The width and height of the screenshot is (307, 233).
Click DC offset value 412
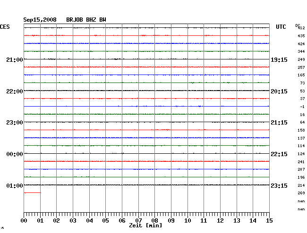point(301,28)
